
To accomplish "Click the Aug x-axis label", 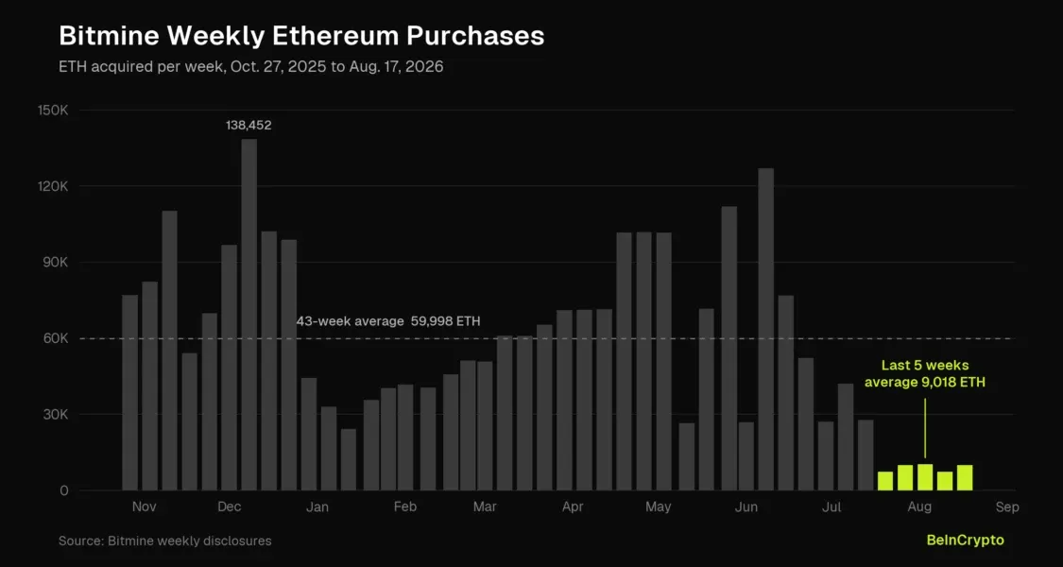I will click(919, 507).
